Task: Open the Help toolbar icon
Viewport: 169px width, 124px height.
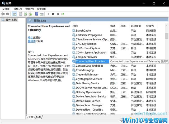Action: pyautogui.click(x=37, y=14)
